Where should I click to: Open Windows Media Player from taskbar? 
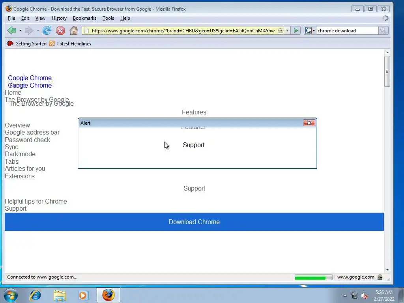click(83, 295)
